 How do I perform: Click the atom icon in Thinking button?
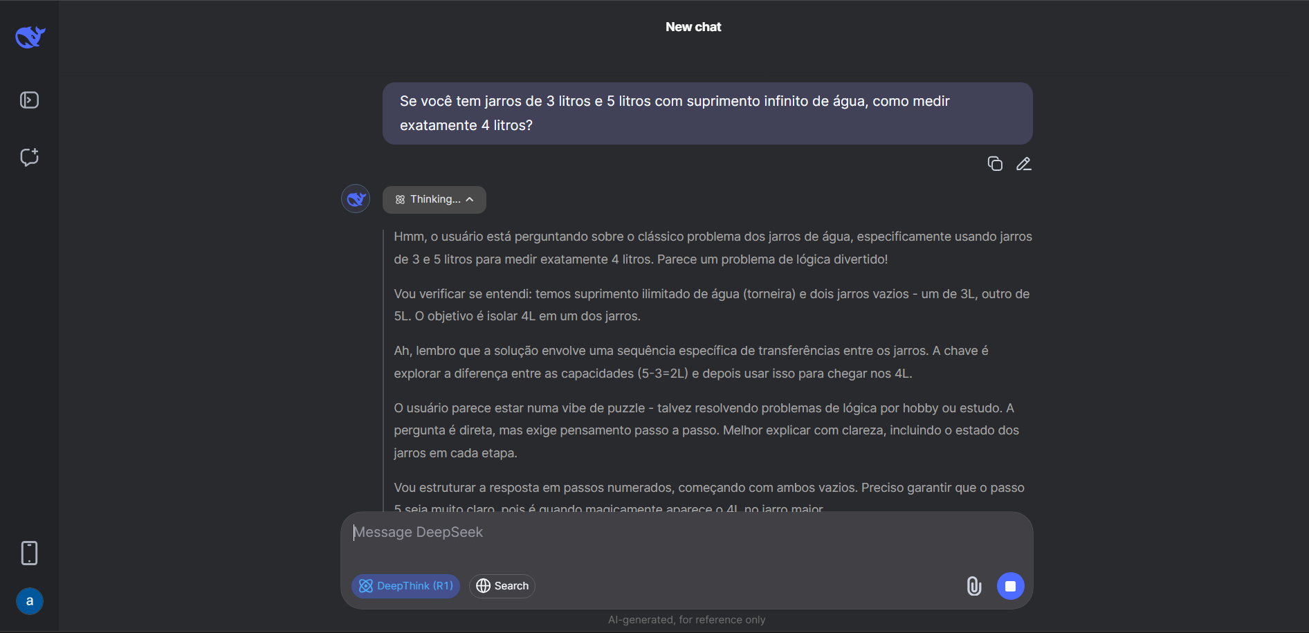coord(400,199)
